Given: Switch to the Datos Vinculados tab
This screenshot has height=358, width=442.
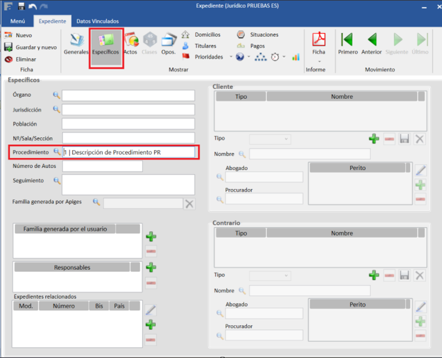Looking at the screenshot, I should pyautogui.click(x=97, y=21).
